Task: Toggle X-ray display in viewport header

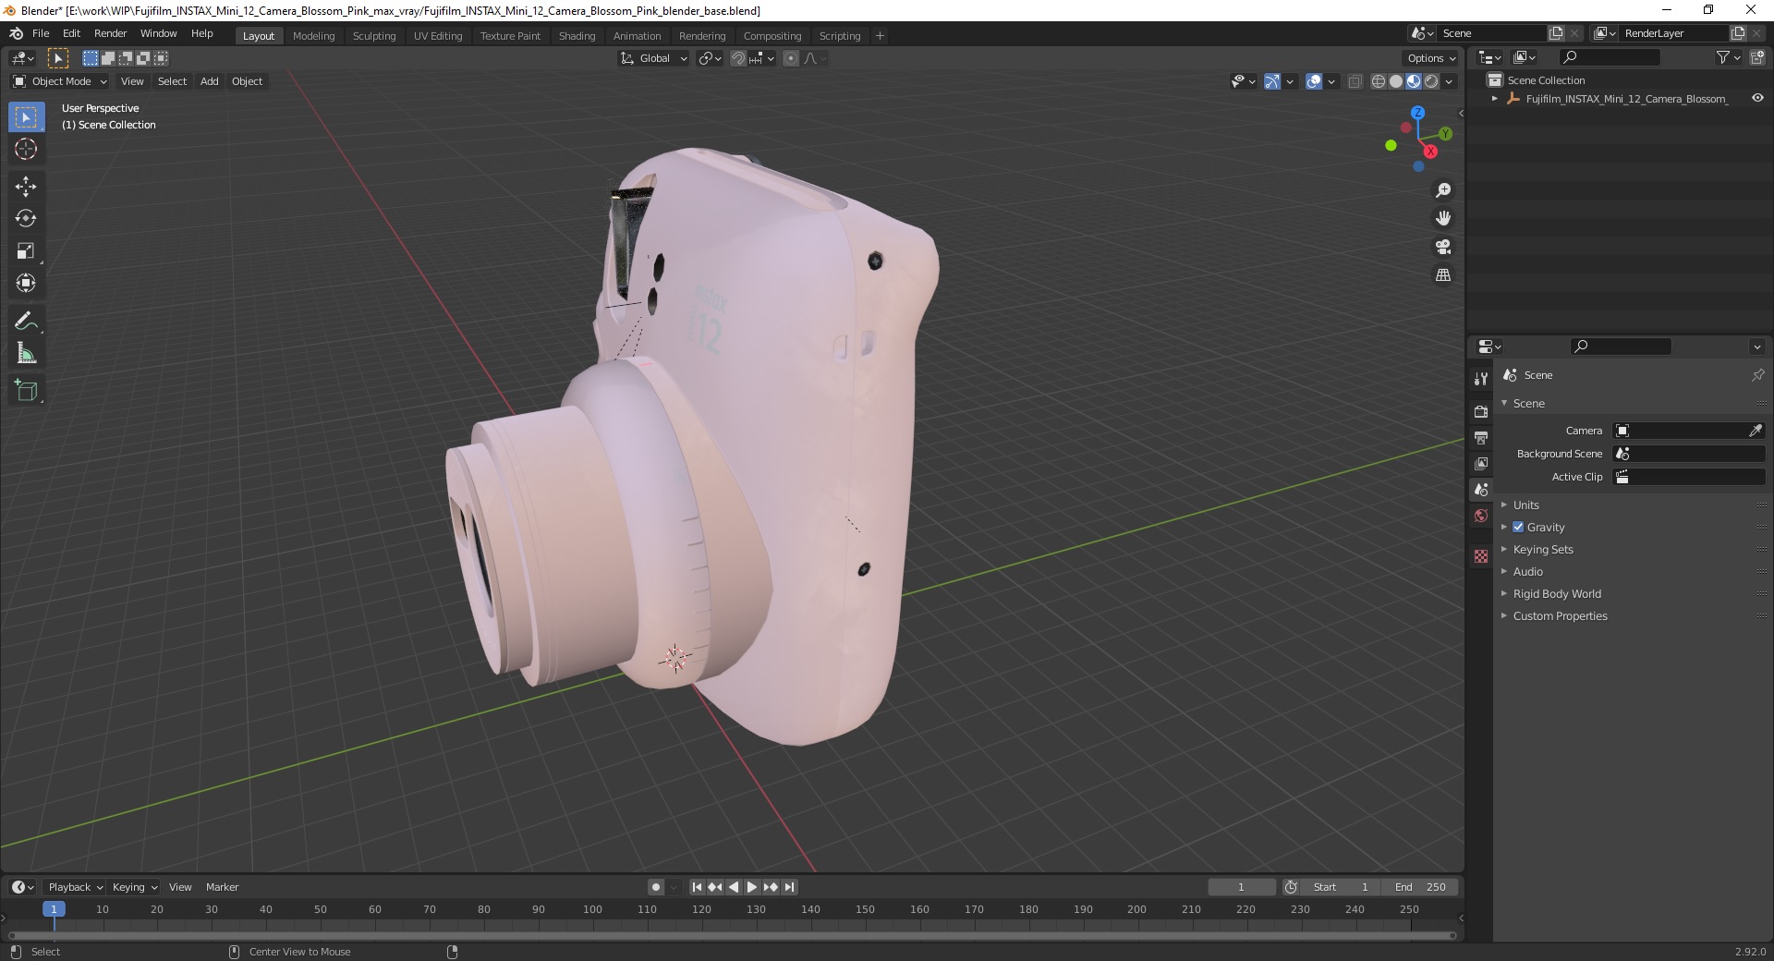Action: [1355, 81]
